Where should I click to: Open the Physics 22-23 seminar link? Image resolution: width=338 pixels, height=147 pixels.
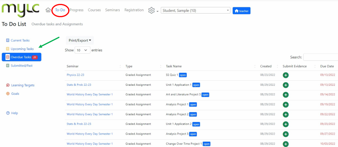click(x=75, y=75)
